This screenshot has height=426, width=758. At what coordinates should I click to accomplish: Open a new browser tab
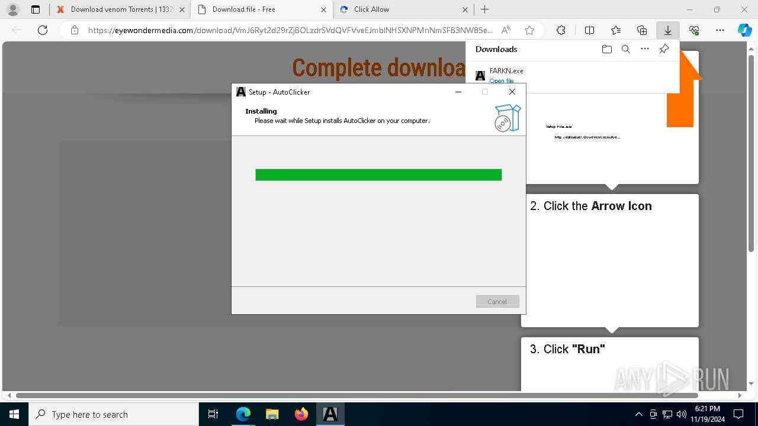pyautogui.click(x=484, y=9)
